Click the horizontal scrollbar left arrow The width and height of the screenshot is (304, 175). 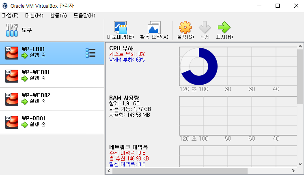pyautogui.click(x=109, y=171)
